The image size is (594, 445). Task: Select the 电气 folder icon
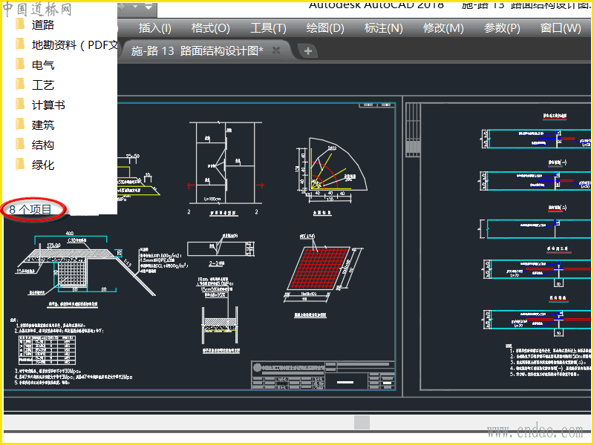click(x=20, y=65)
